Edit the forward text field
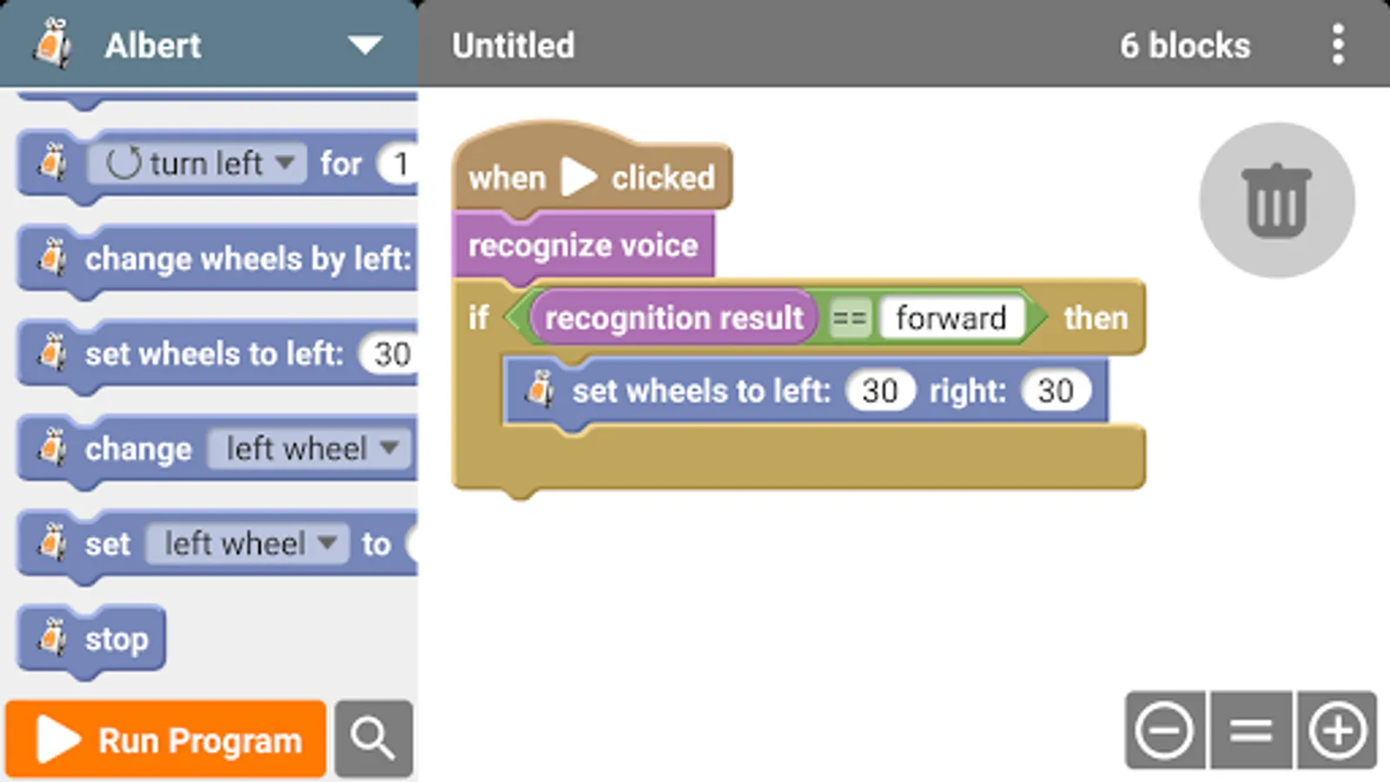 [950, 318]
